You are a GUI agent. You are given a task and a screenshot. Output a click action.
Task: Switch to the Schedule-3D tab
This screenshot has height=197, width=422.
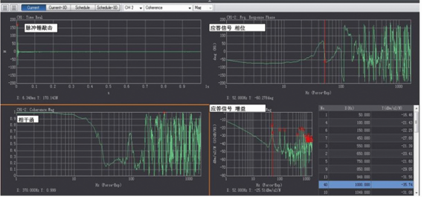(107, 8)
